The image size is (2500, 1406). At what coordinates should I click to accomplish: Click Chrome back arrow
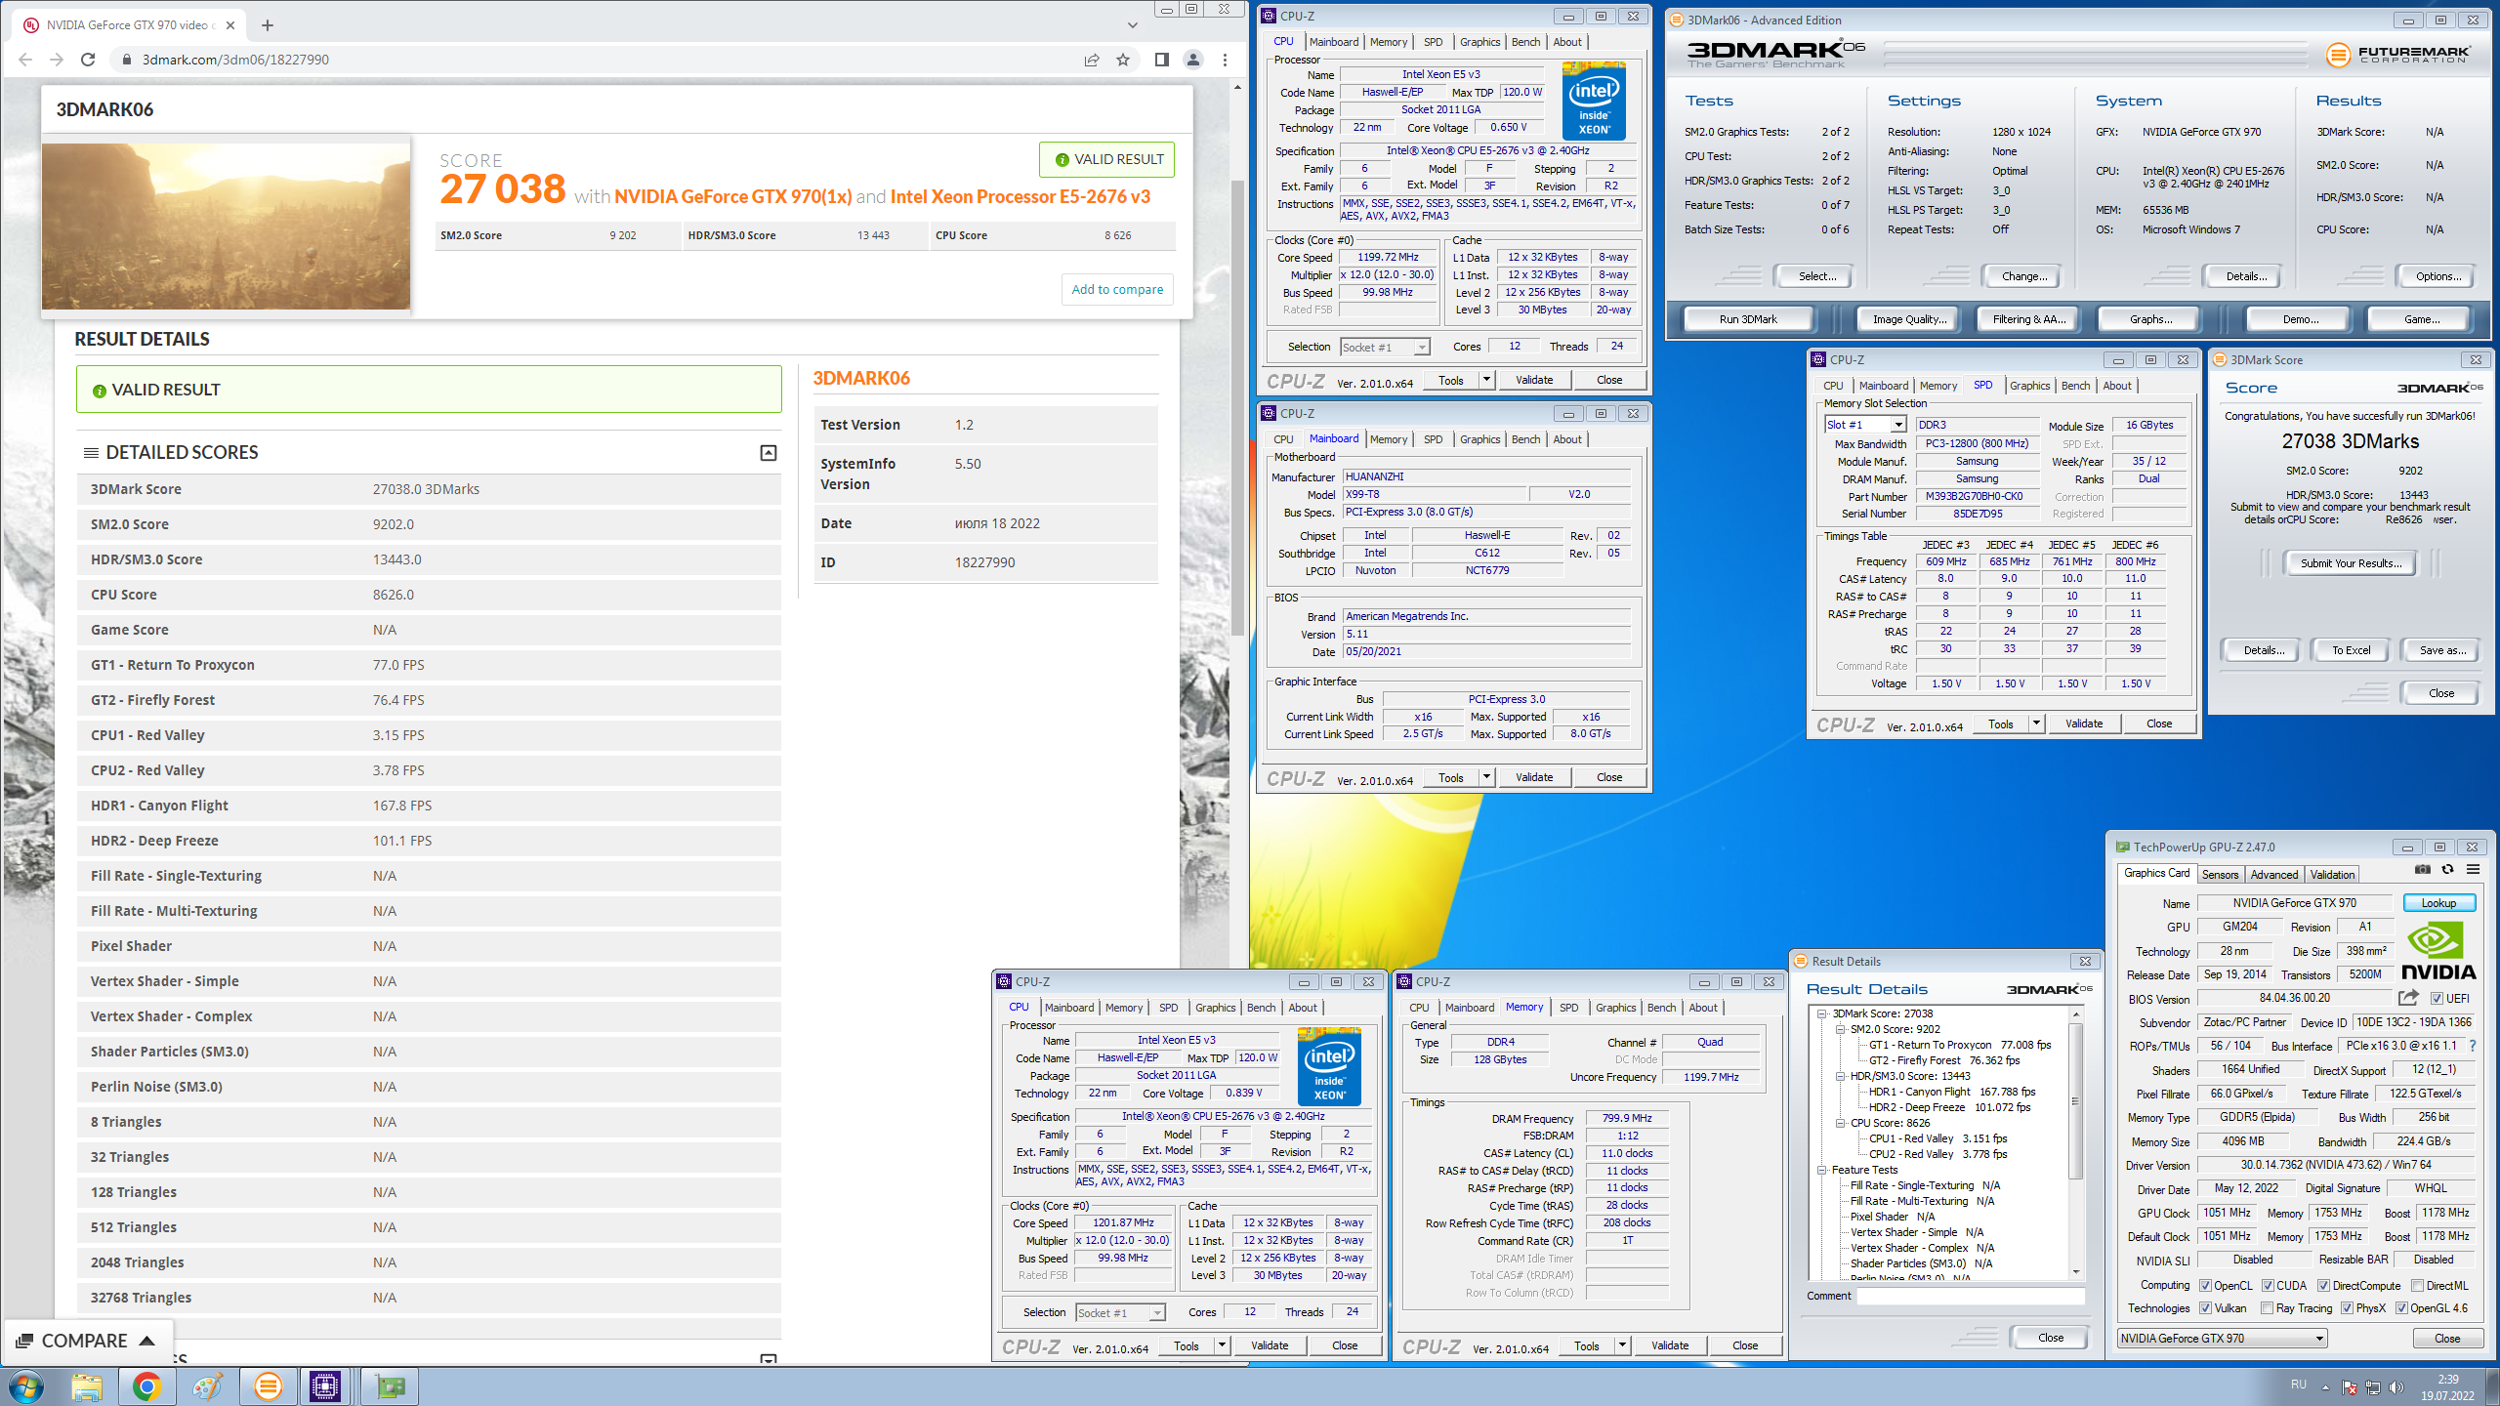coord(25,60)
